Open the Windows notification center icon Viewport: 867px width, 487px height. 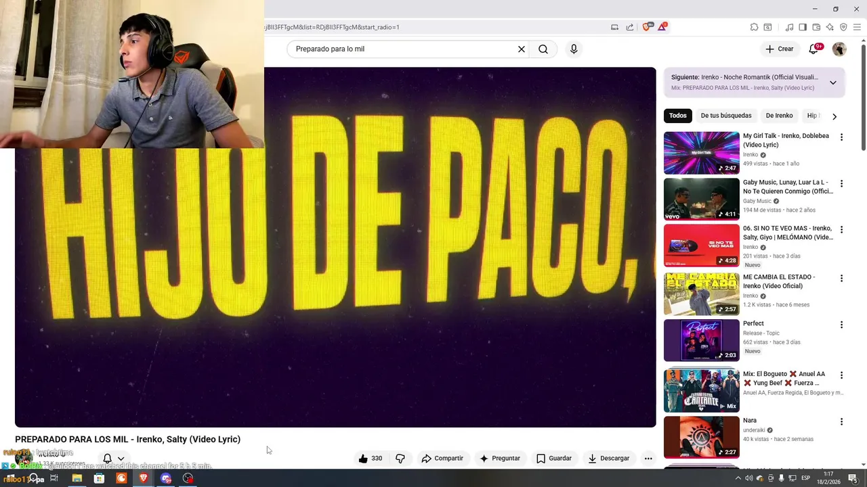tap(855, 478)
